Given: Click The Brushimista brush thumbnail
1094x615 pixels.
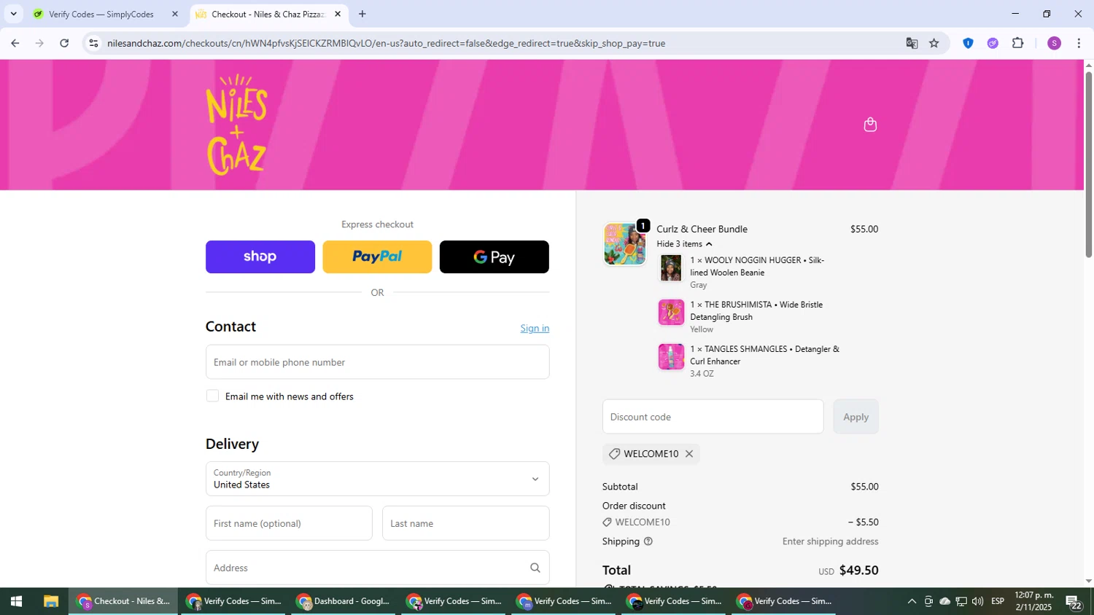Looking at the screenshot, I should tap(671, 313).
